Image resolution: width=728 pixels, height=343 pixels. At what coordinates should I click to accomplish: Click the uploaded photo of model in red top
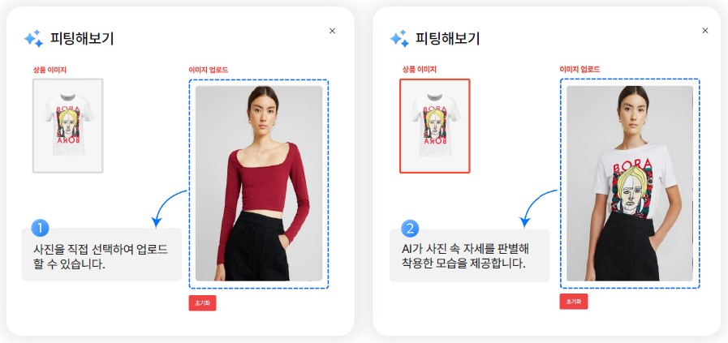(259, 183)
